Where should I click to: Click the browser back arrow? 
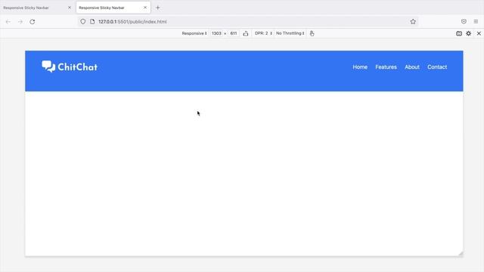tap(8, 22)
